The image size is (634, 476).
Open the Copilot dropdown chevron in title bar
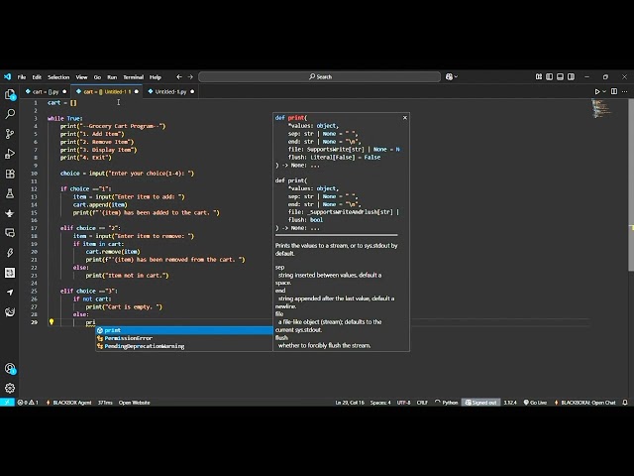[456, 76]
